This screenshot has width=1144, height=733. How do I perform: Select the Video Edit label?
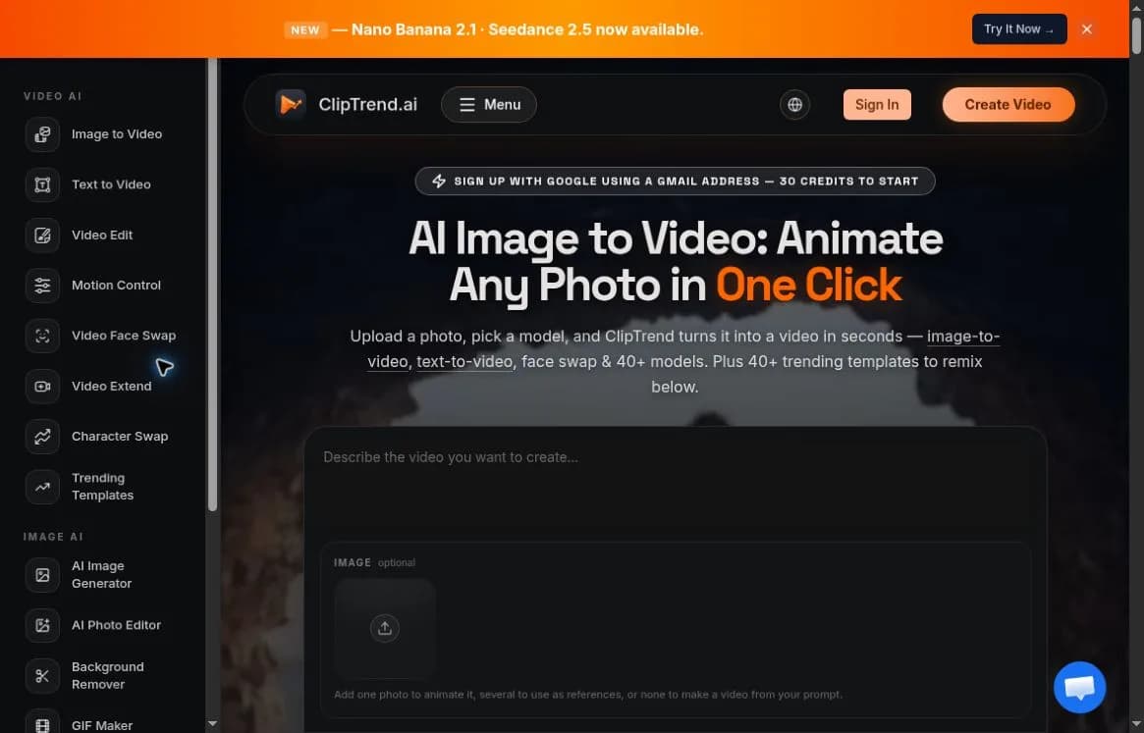coord(102,235)
